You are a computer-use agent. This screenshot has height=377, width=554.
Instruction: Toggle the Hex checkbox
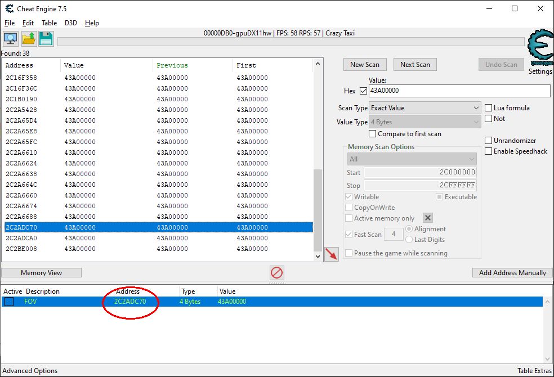point(363,91)
